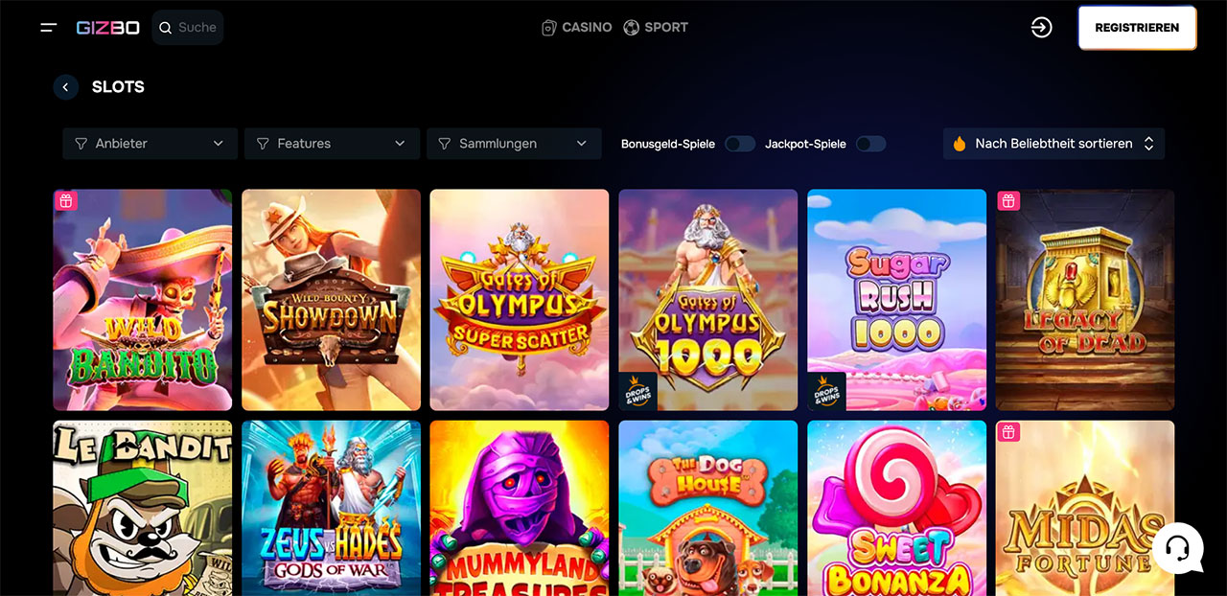Viewport: 1227px width, 596px height.
Task: Expand the Anbieter filter dropdown
Action: click(x=150, y=144)
